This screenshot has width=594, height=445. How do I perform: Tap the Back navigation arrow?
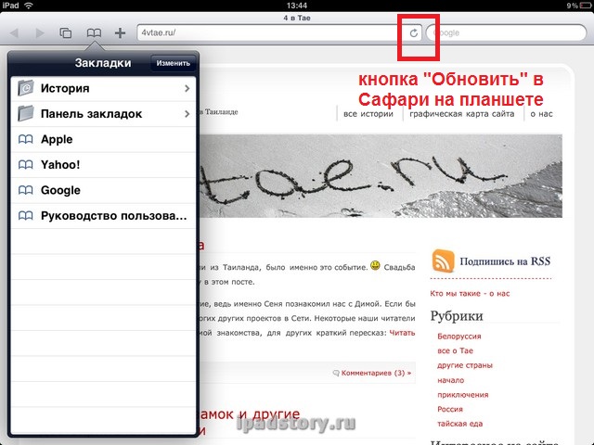coord(15,33)
